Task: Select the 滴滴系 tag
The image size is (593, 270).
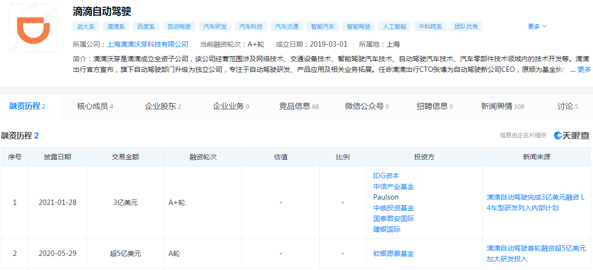Action: tap(116, 27)
